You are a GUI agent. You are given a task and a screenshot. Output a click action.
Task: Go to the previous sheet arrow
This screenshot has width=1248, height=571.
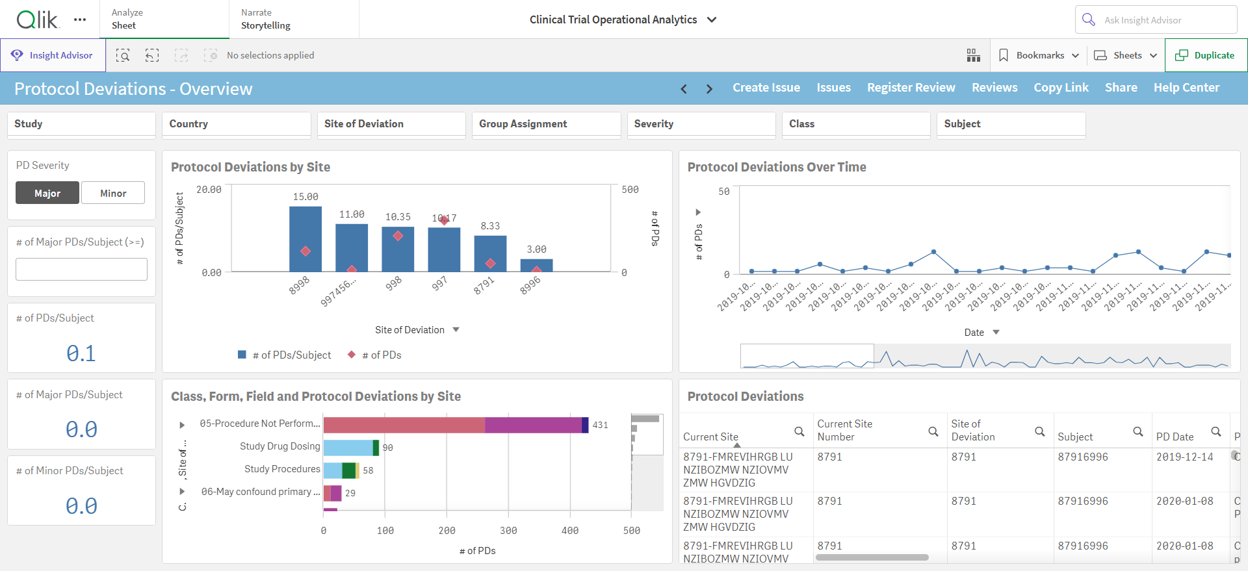click(684, 88)
